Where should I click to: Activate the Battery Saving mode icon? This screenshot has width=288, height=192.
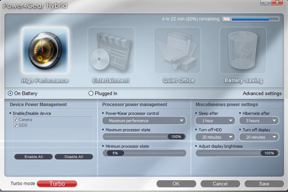(243, 50)
